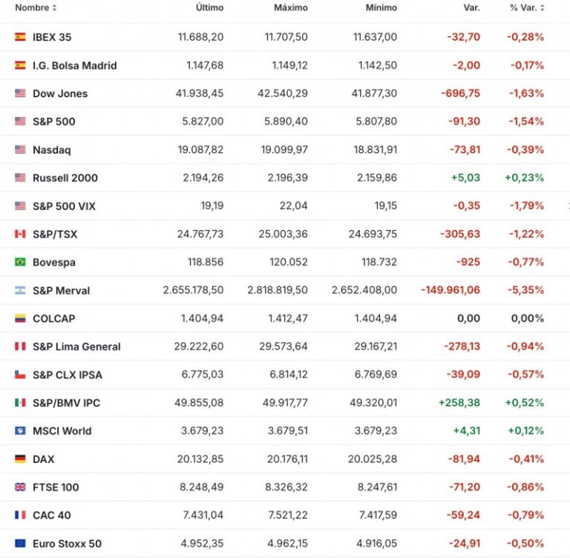
Task: Click the Colombia flag icon next to COLCAP
Action: point(20,318)
